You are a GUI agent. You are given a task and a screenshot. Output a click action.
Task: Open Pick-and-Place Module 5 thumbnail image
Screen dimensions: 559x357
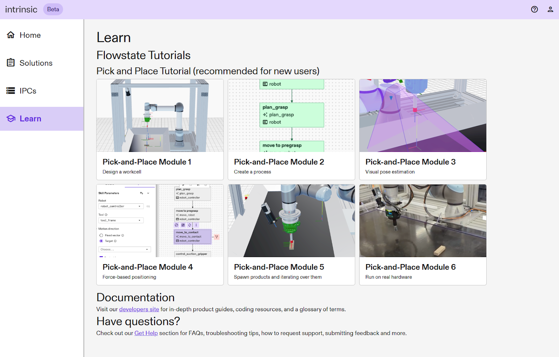291,221
